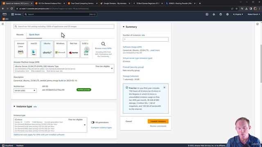The height and width of the screenshot is (147, 262).
Task: Collapse the Instance type section
Action: 14,106
